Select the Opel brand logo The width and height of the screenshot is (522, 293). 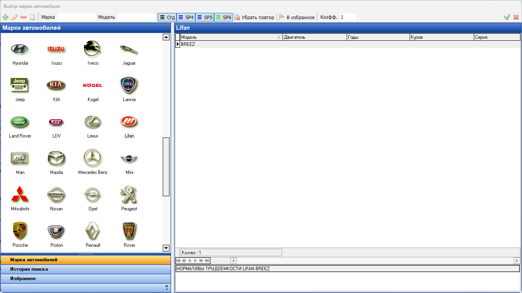93,195
